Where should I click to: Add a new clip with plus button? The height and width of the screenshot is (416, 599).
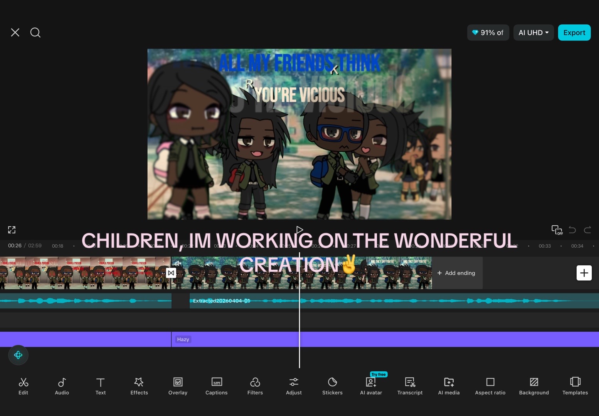point(584,273)
